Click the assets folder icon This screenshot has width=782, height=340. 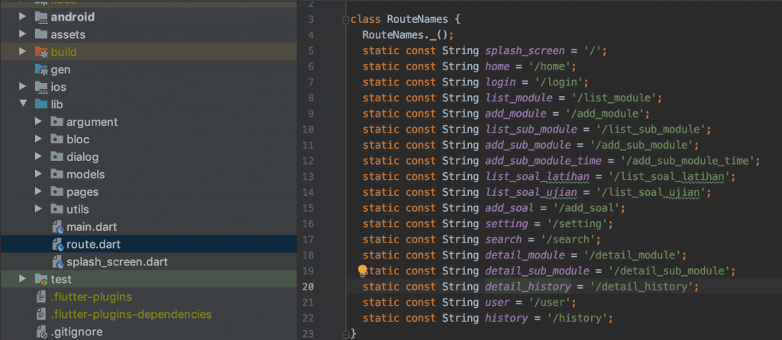pyautogui.click(x=41, y=34)
